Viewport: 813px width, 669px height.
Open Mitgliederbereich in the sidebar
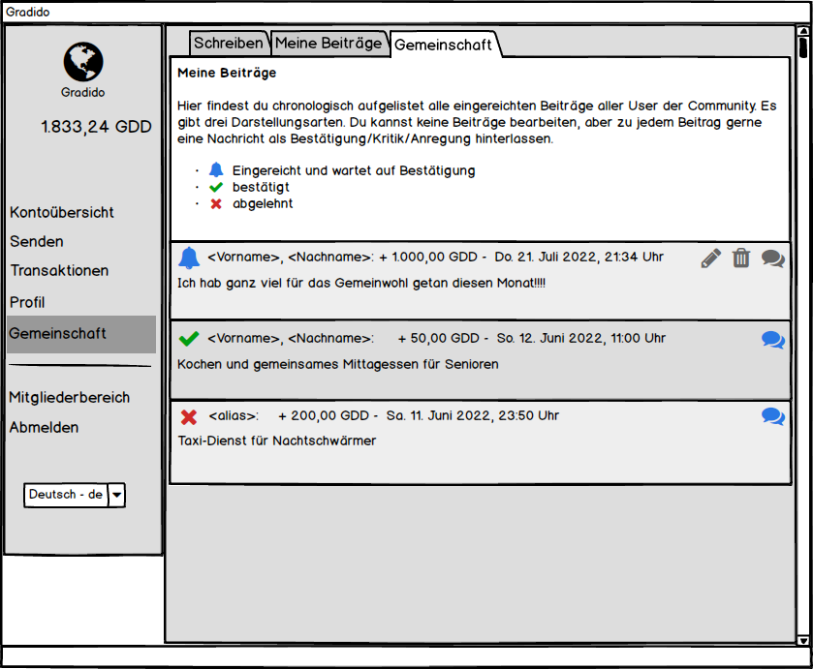(x=69, y=397)
